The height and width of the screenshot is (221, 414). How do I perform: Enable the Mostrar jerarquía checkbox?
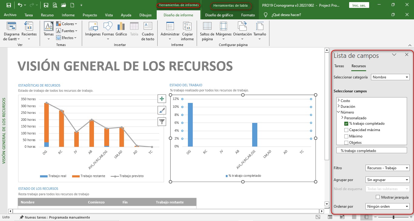pyautogui.click(x=378, y=197)
